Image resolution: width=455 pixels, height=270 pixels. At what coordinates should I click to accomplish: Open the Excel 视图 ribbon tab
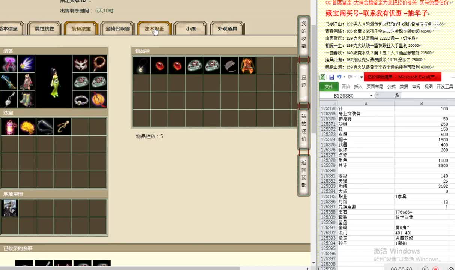tap(429, 86)
